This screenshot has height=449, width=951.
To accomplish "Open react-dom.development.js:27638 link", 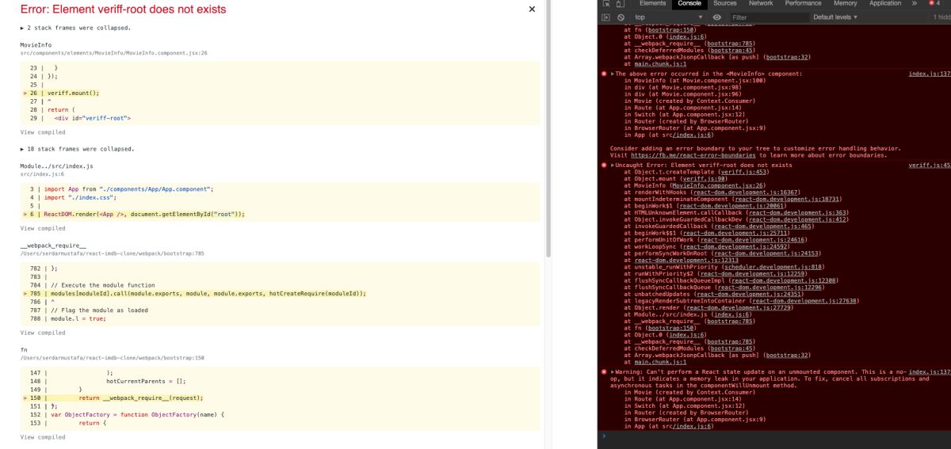I will (x=805, y=301).
